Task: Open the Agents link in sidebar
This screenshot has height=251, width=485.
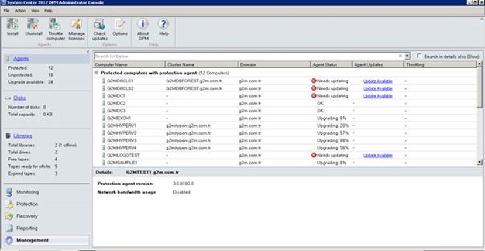Action: point(21,59)
